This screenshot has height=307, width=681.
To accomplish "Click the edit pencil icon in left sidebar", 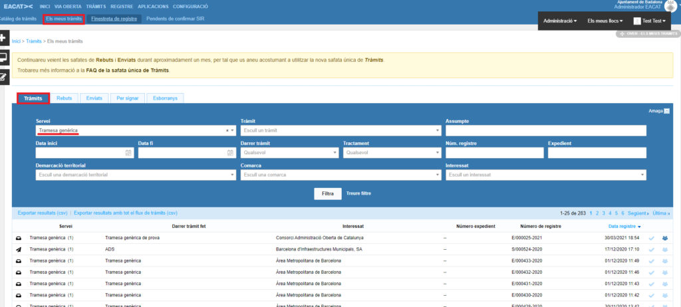I will coord(3,76).
